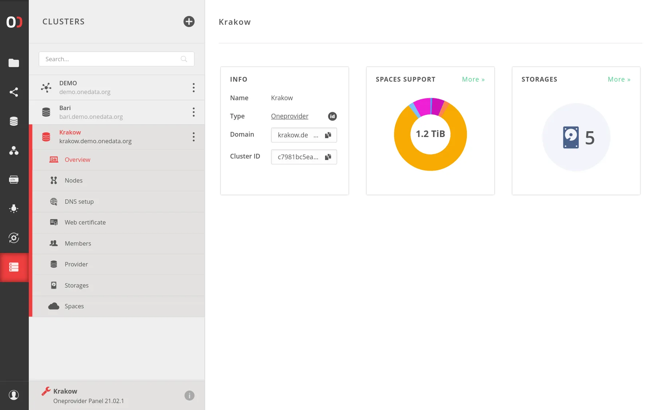Open the Tokens section in the sidebar
Viewport: 656px width, 410px height.
(x=14, y=179)
